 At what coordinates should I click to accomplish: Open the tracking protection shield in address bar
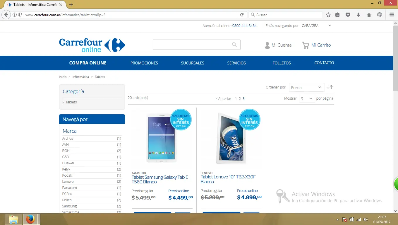(x=20, y=15)
